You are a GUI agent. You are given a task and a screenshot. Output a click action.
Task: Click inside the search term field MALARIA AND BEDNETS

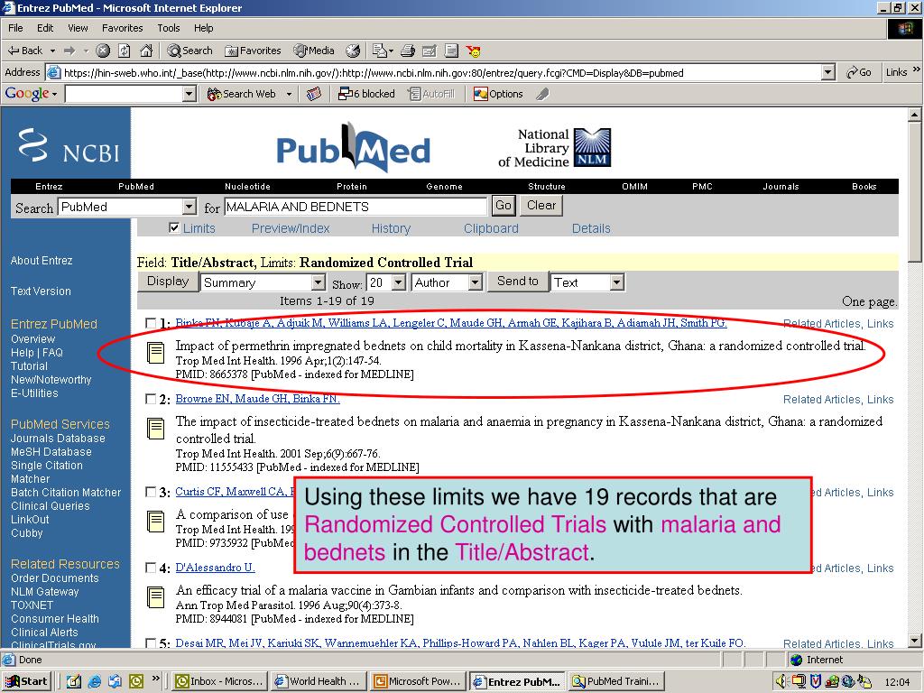(x=356, y=207)
